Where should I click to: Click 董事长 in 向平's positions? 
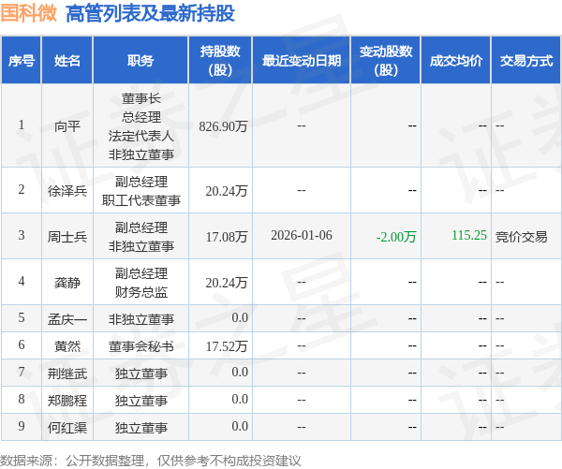click(140, 98)
